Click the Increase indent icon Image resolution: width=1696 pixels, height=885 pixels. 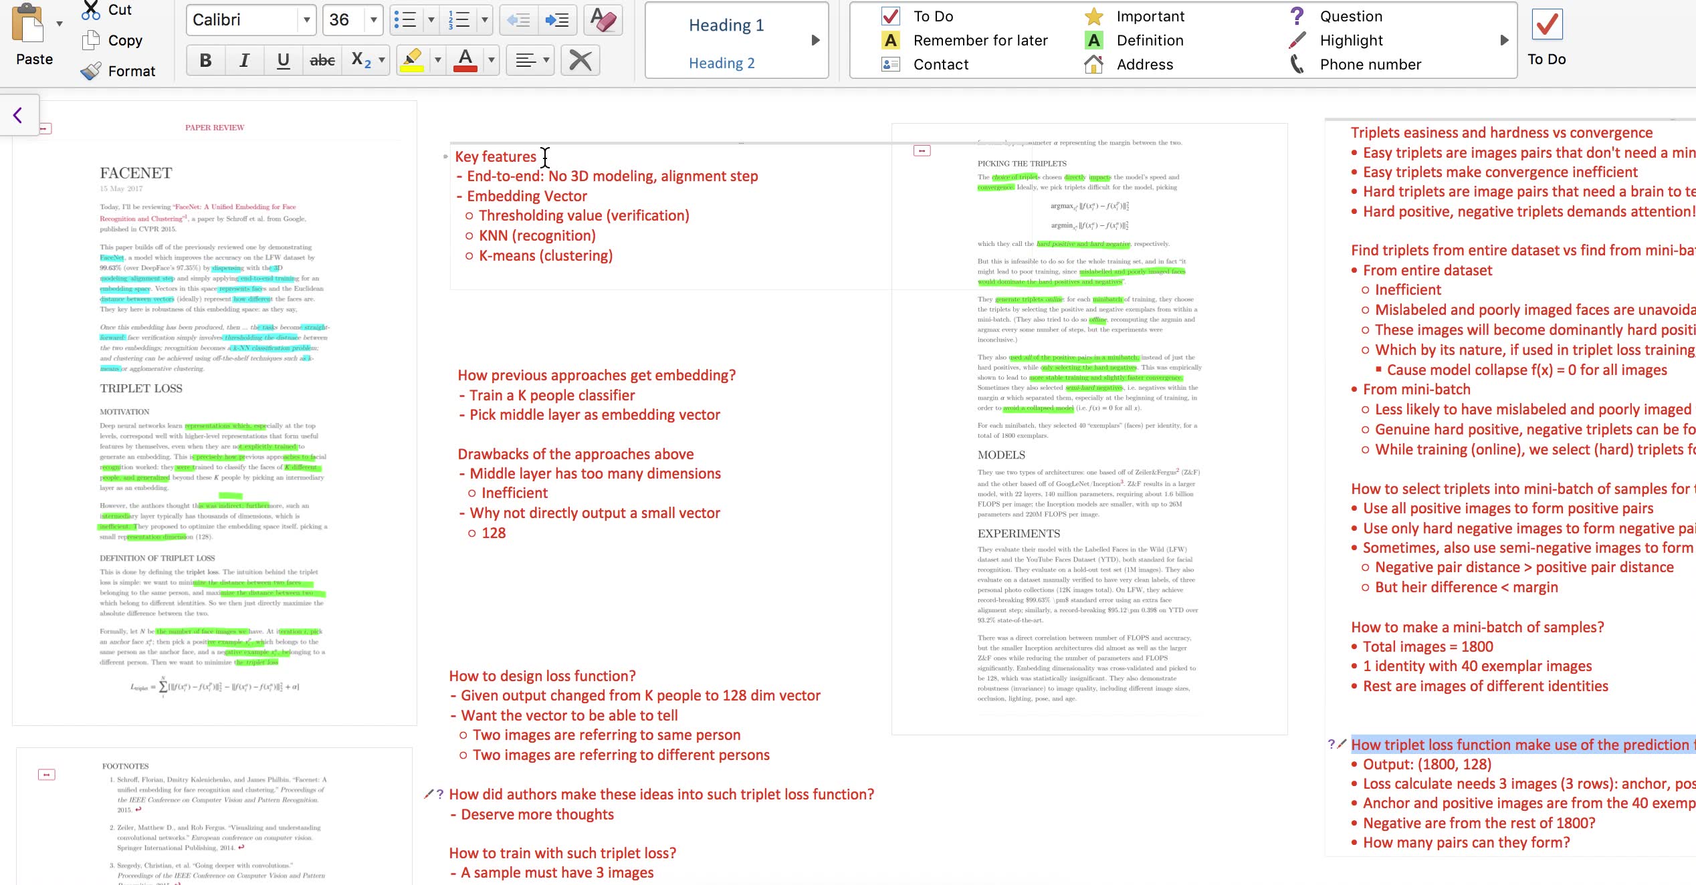[x=556, y=19]
